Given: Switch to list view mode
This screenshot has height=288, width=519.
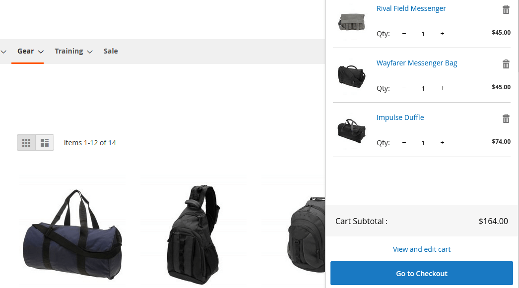Looking at the screenshot, I should click(45, 142).
